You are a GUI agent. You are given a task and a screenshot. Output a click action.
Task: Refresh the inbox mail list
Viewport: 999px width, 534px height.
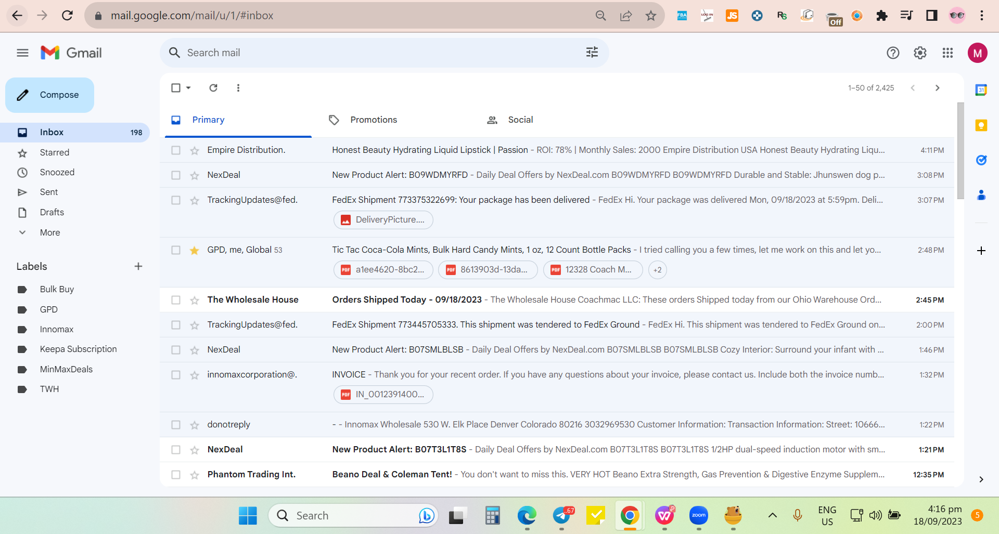pyautogui.click(x=213, y=88)
